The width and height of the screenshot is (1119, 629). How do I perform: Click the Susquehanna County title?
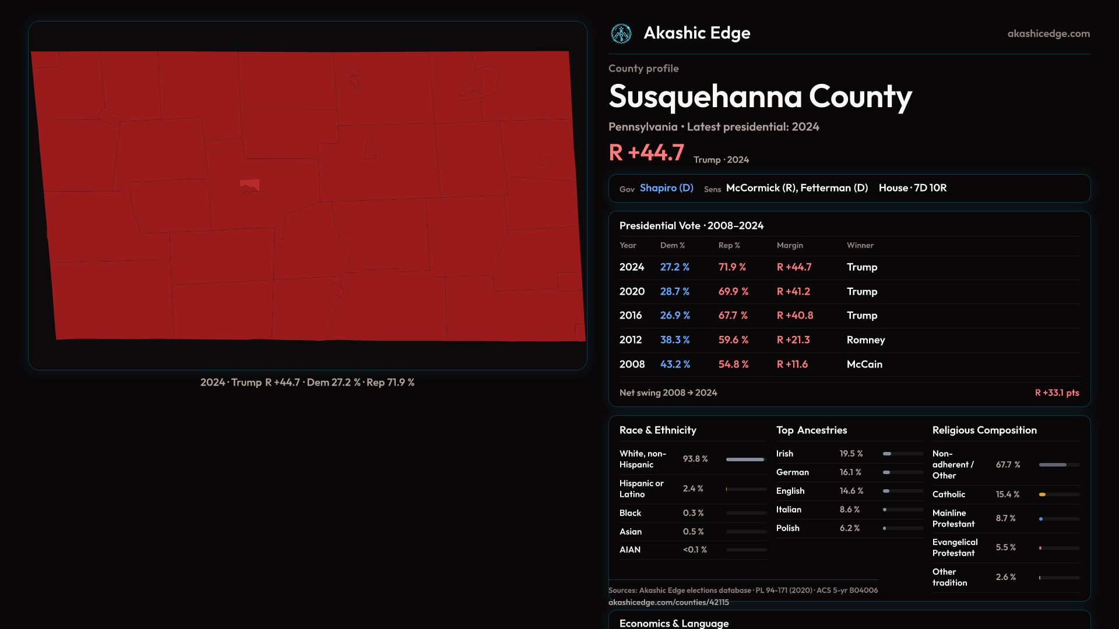click(x=760, y=97)
